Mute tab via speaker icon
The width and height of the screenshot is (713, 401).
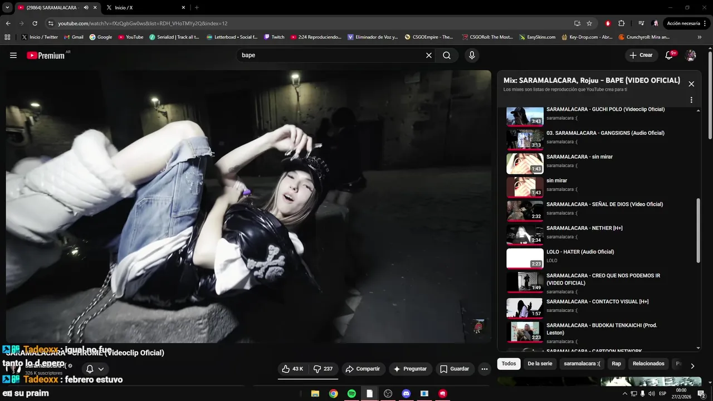pos(86,8)
